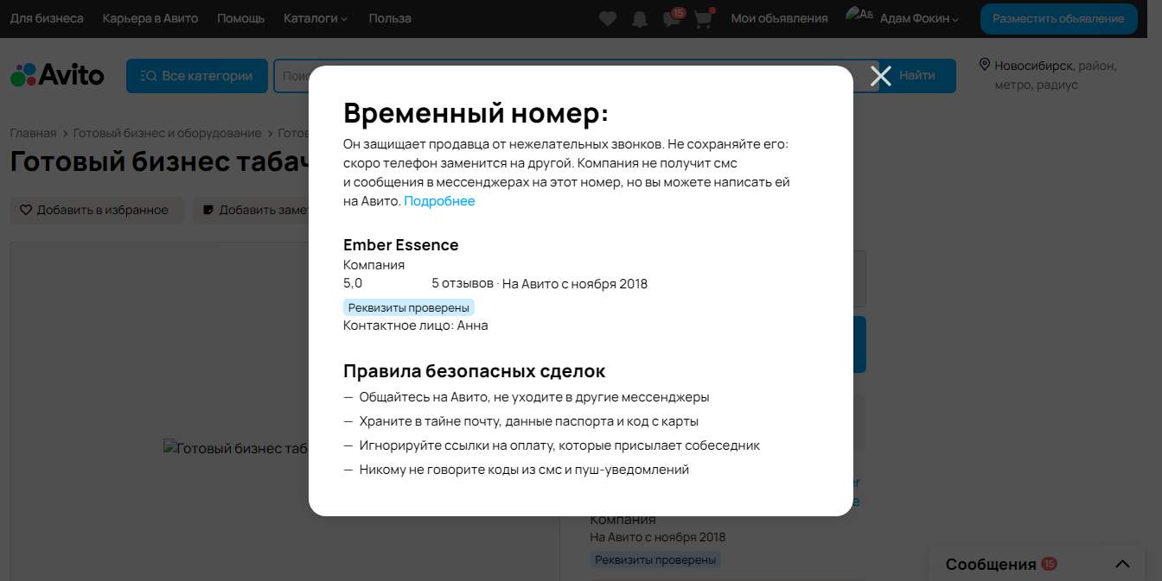Open messages chat icon with badge 15
The width and height of the screenshot is (1162, 581).
coord(672,18)
